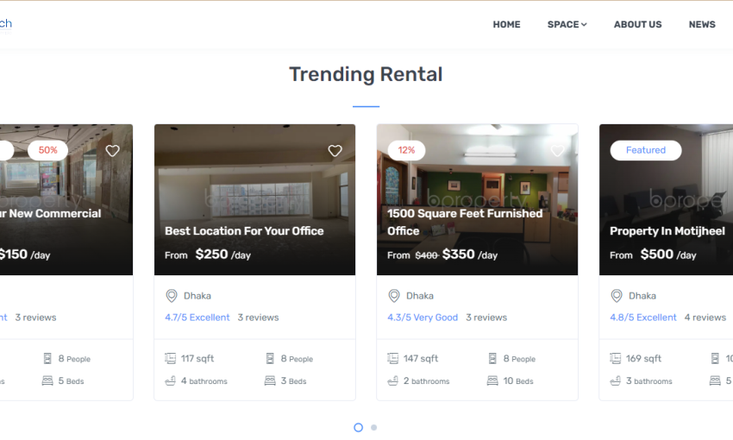
Task: Click the bed icon beside 10 Beds
Action: [492, 380]
